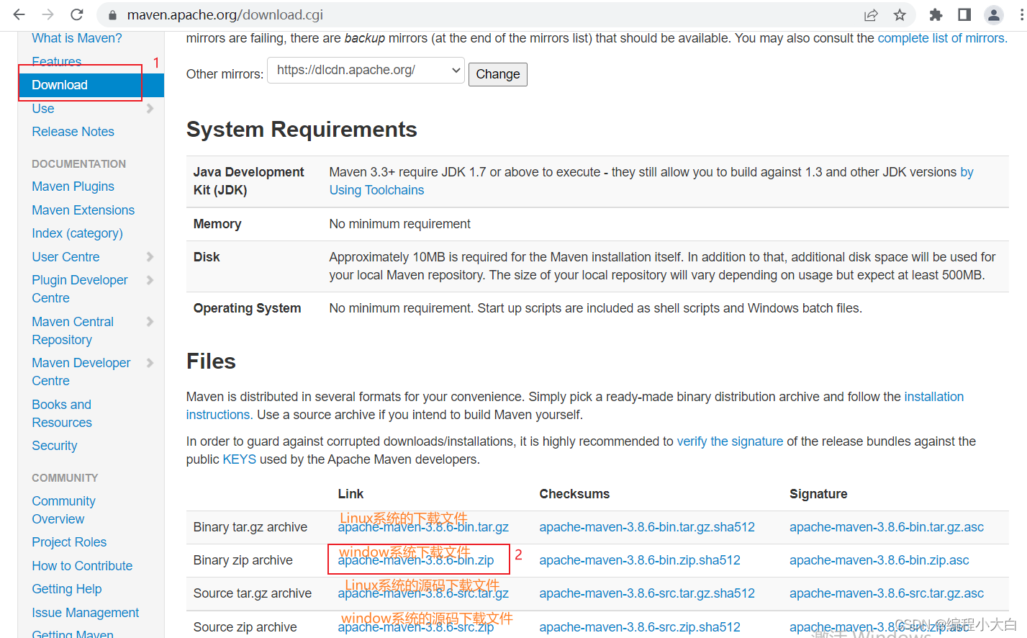Open Books and Resources link
Image resolution: width=1027 pixels, height=638 pixels.
click(x=62, y=413)
